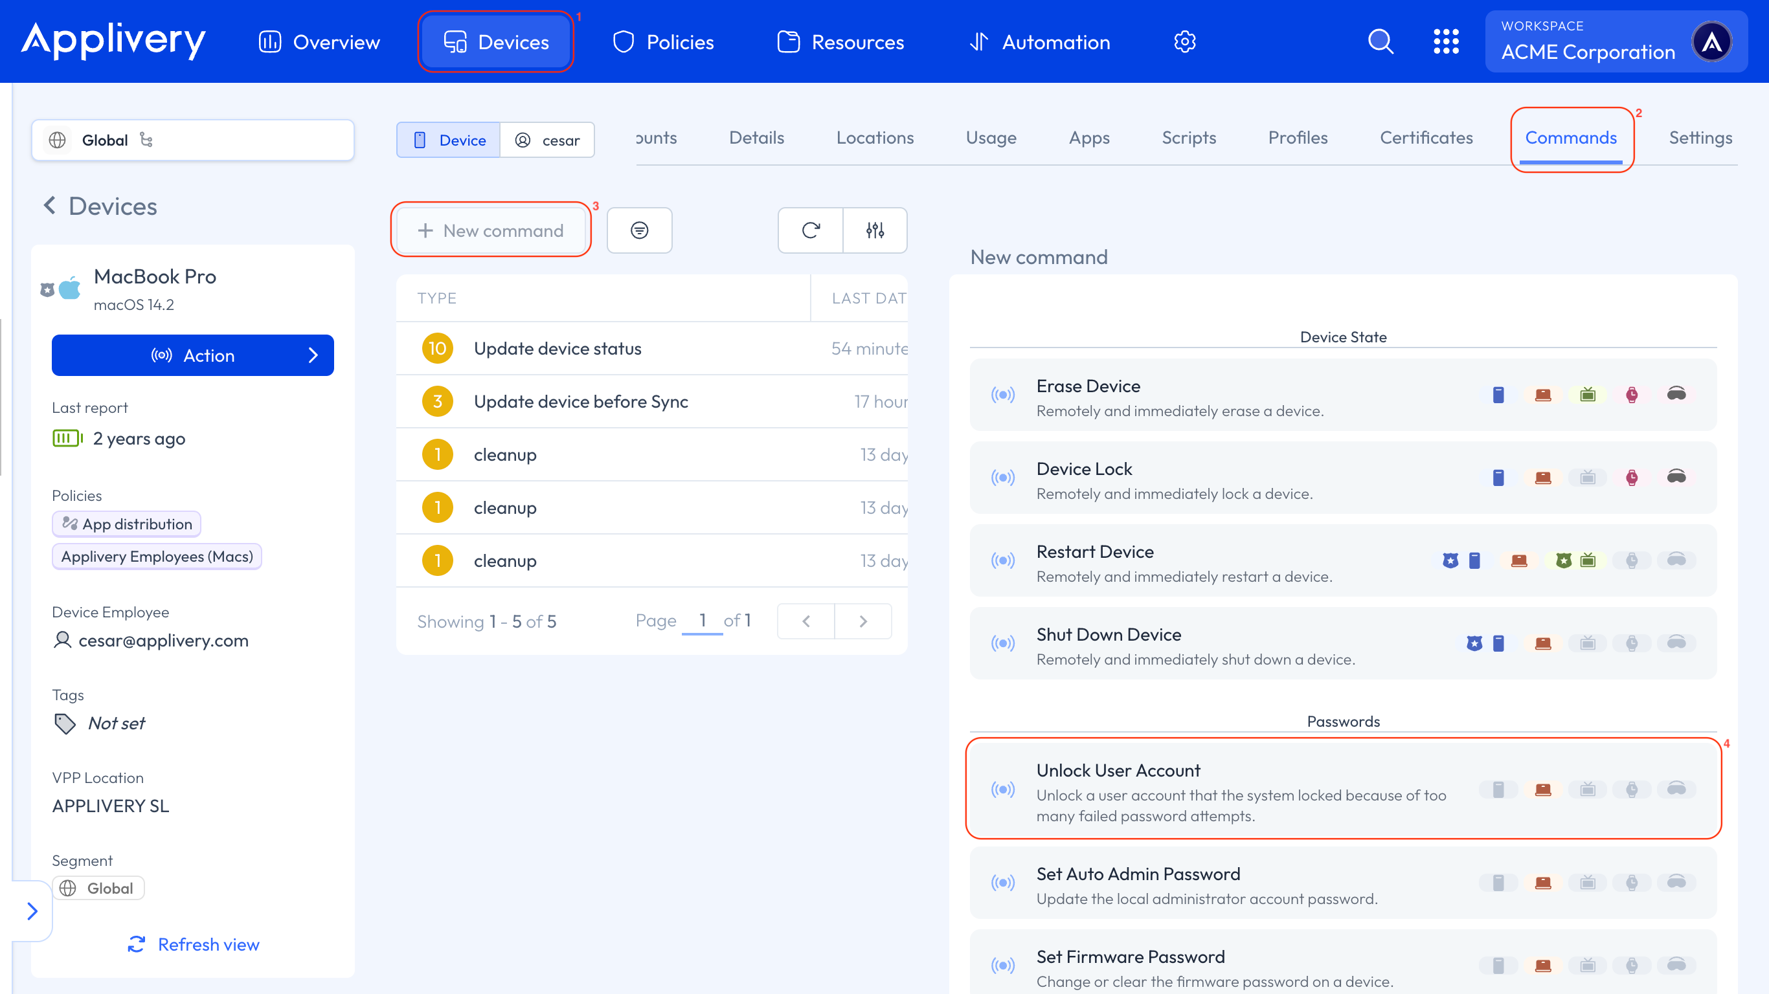Click the search magnifier icon

(1380, 42)
